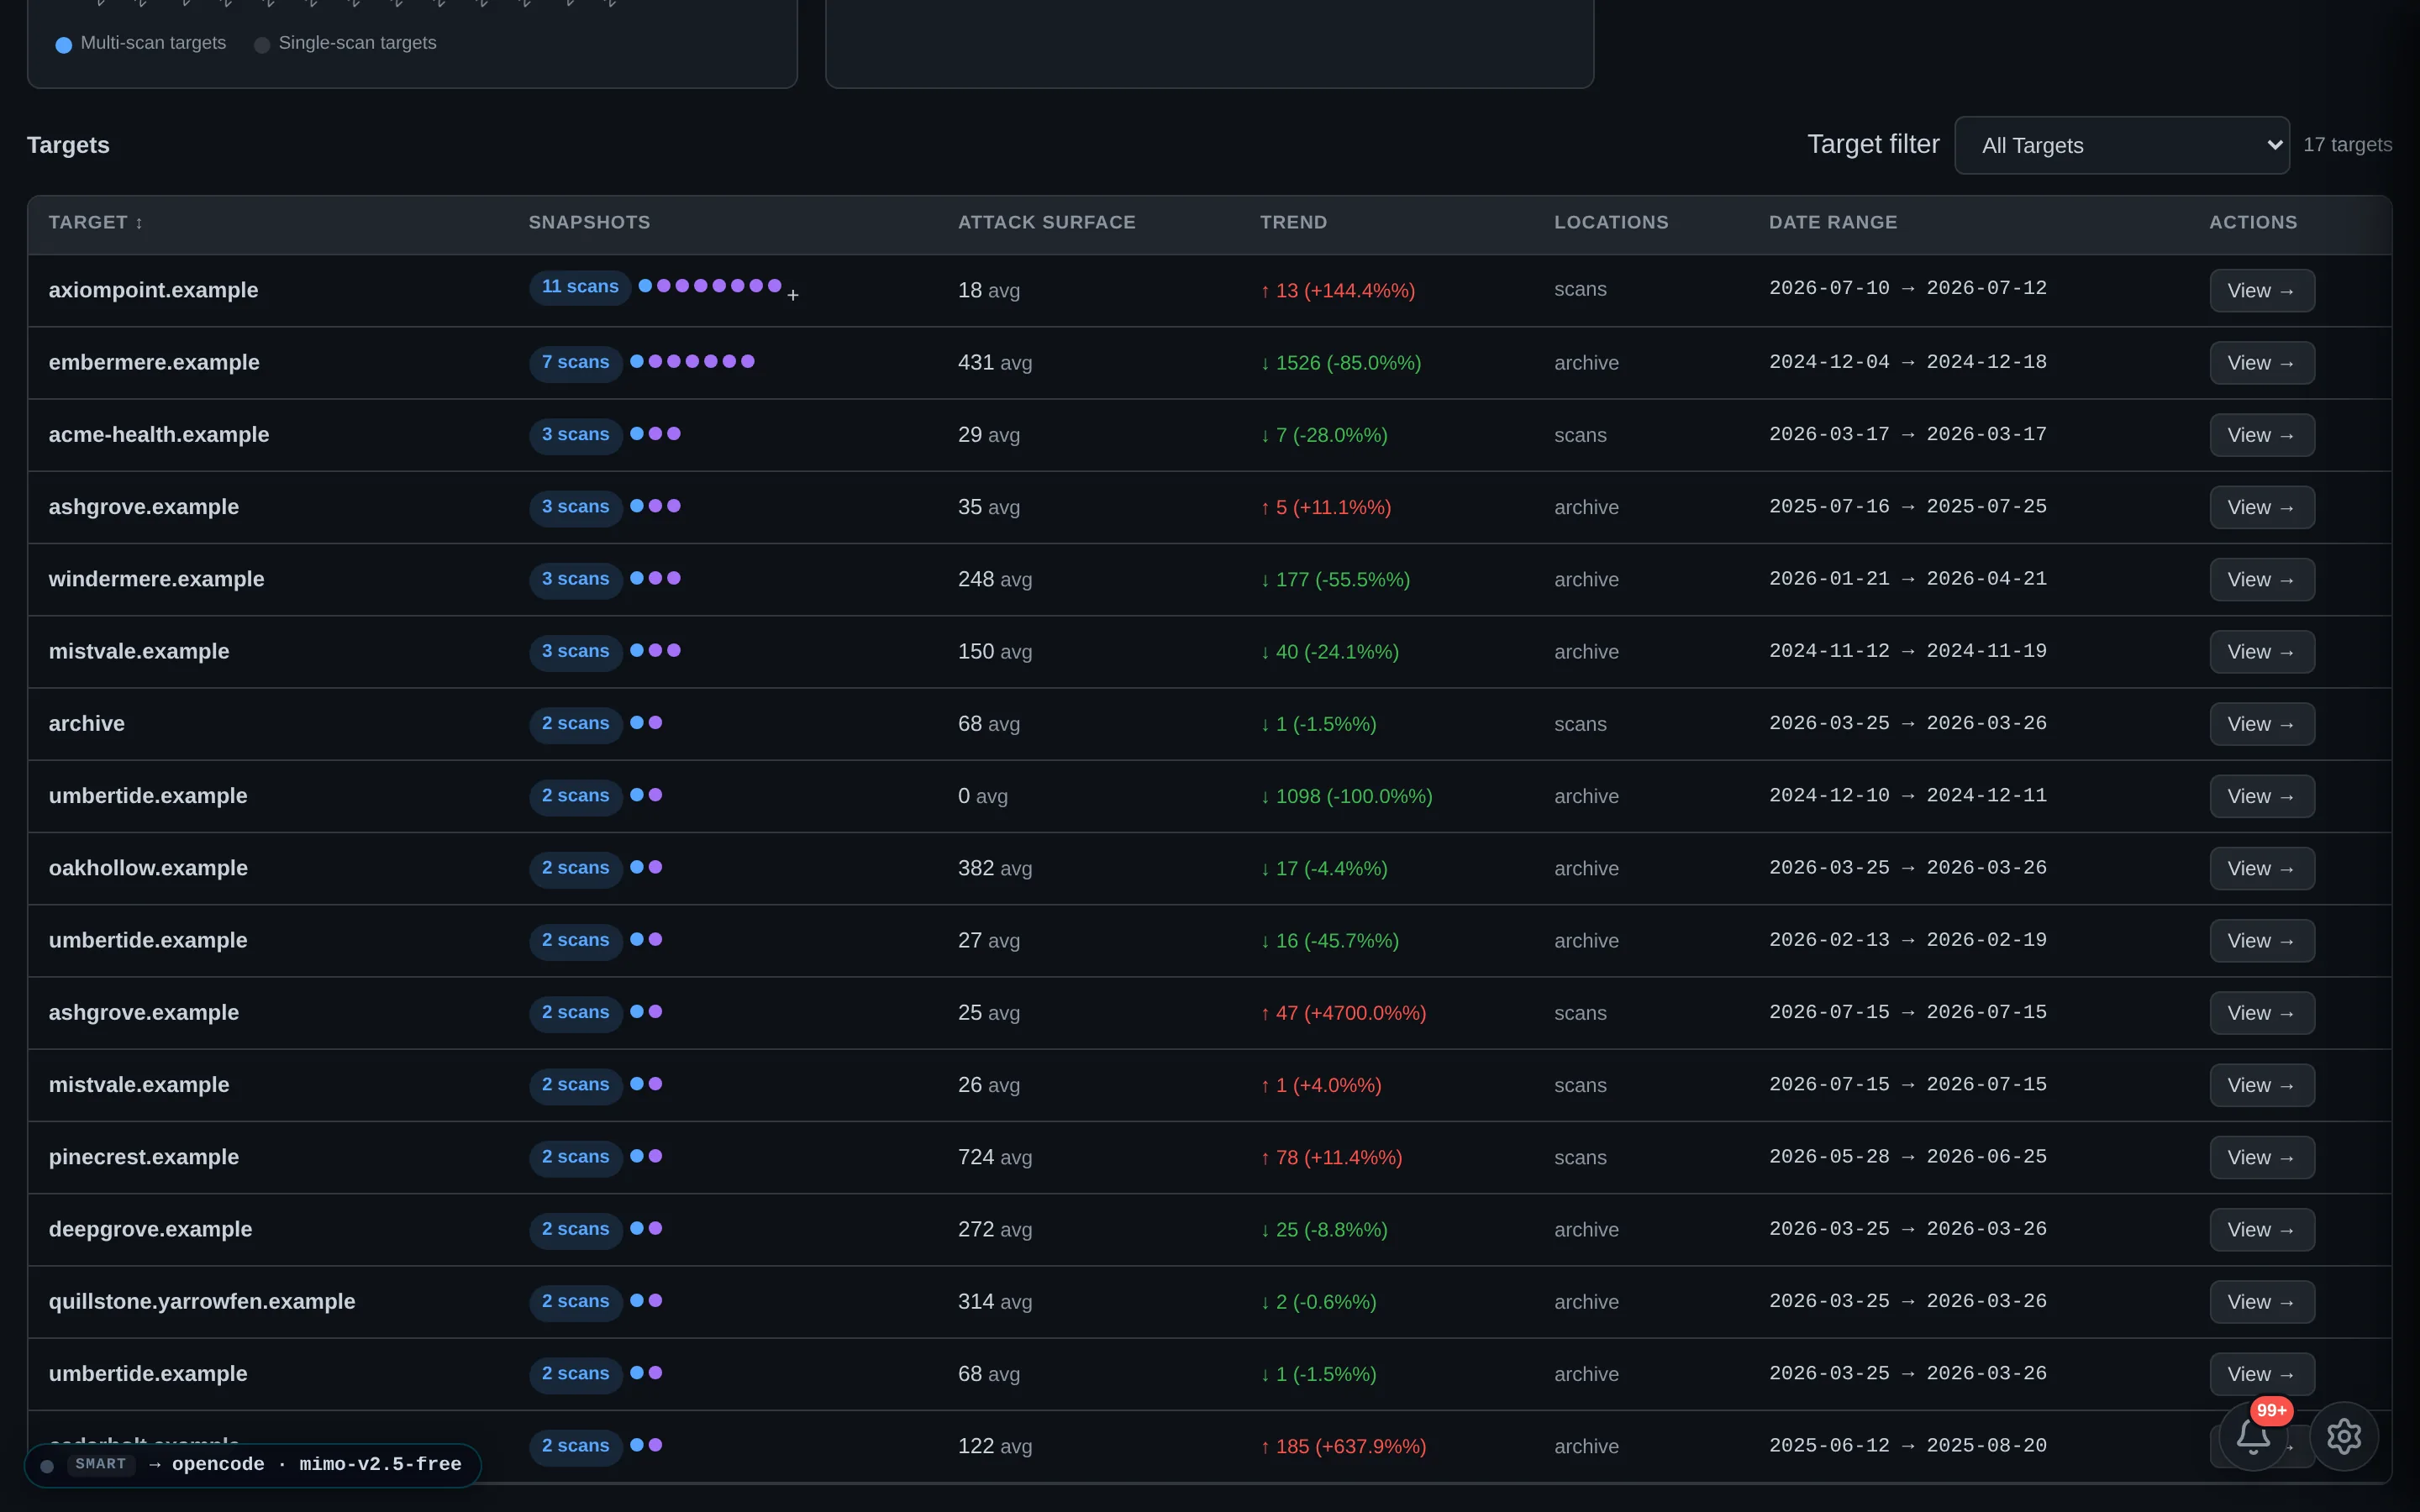Click the archive target name
This screenshot has height=1512, width=2420.
[87, 723]
